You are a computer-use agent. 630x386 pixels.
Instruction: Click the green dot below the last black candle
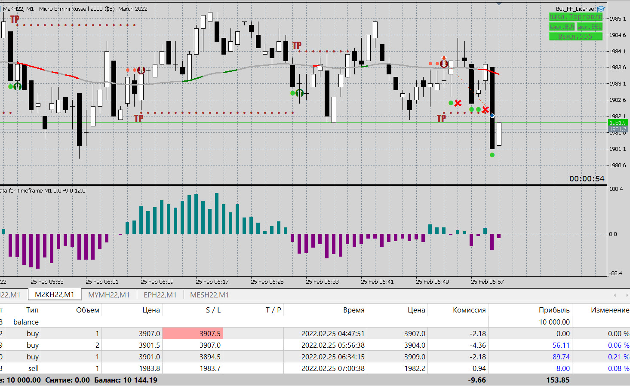(492, 155)
